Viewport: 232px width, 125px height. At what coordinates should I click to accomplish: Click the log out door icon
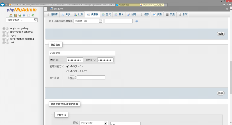click(x=15, y=15)
